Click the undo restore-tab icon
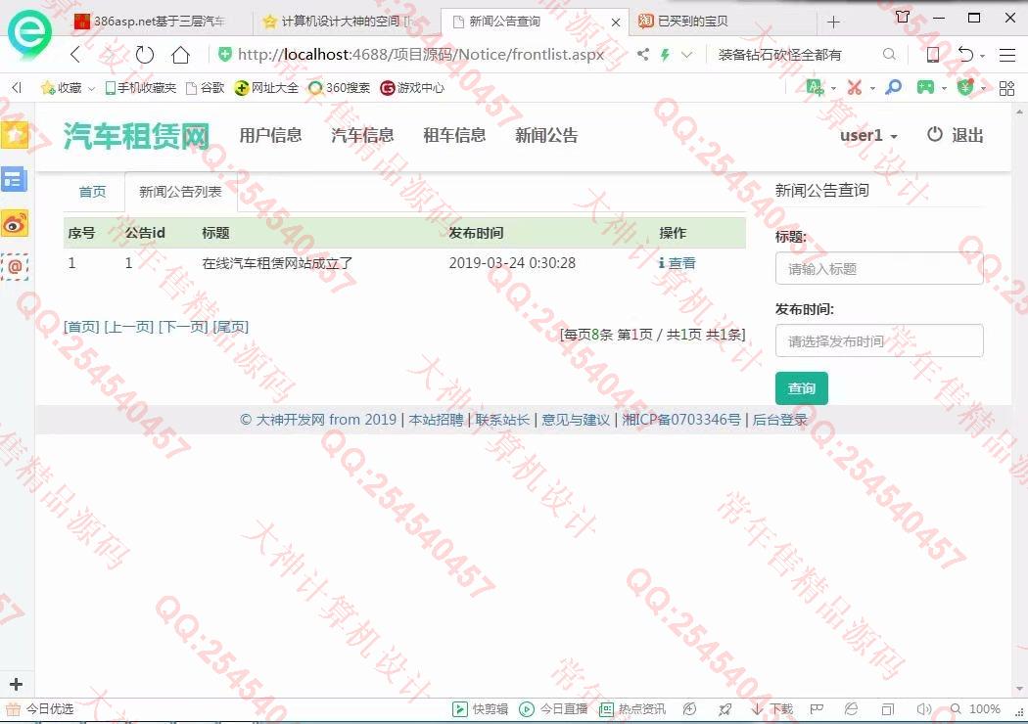This screenshot has height=724, width=1028. click(965, 55)
